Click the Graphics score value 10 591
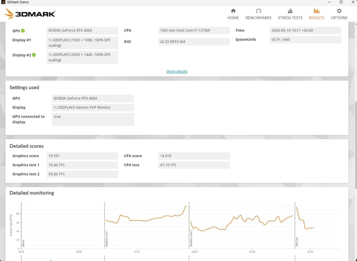 click(x=82, y=156)
